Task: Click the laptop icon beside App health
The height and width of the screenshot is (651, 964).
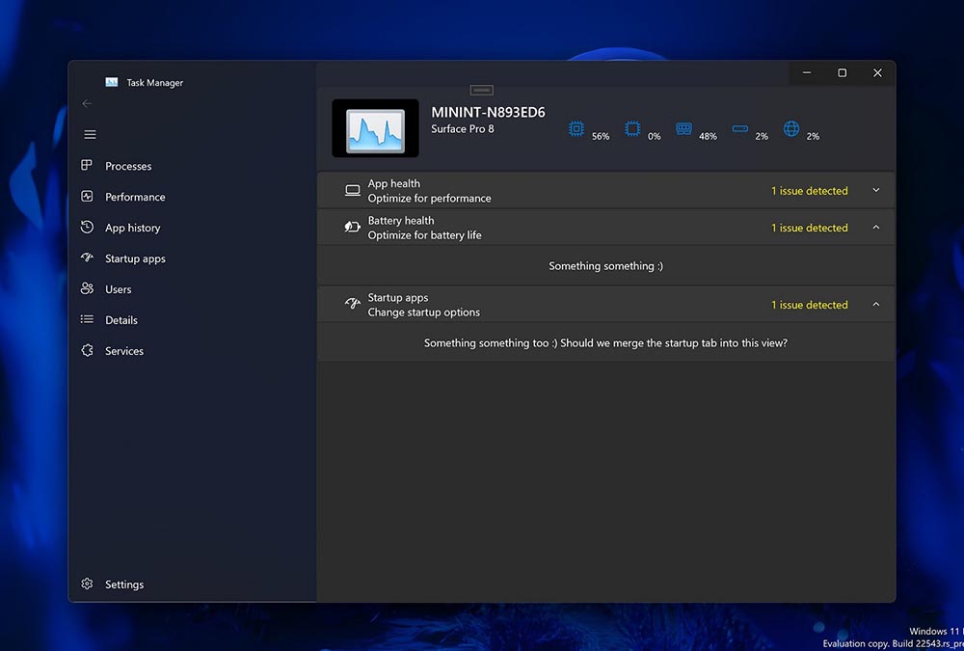Action: pyautogui.click(x=353, y=191)
